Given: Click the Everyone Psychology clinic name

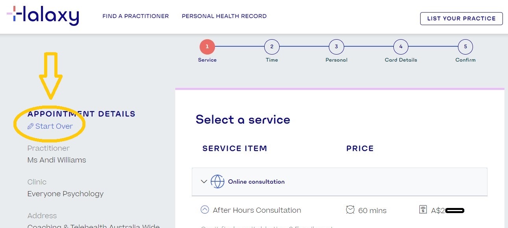Looking at the screenshot, I should click(65, 193).
